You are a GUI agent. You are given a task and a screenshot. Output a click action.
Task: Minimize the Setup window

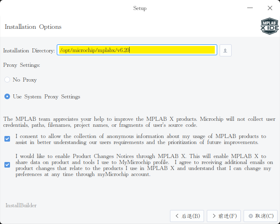[x=250, y=8]
